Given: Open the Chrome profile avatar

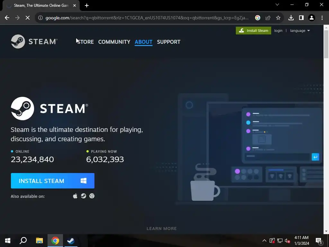Looking at the screenshot, I should [312, 18].
